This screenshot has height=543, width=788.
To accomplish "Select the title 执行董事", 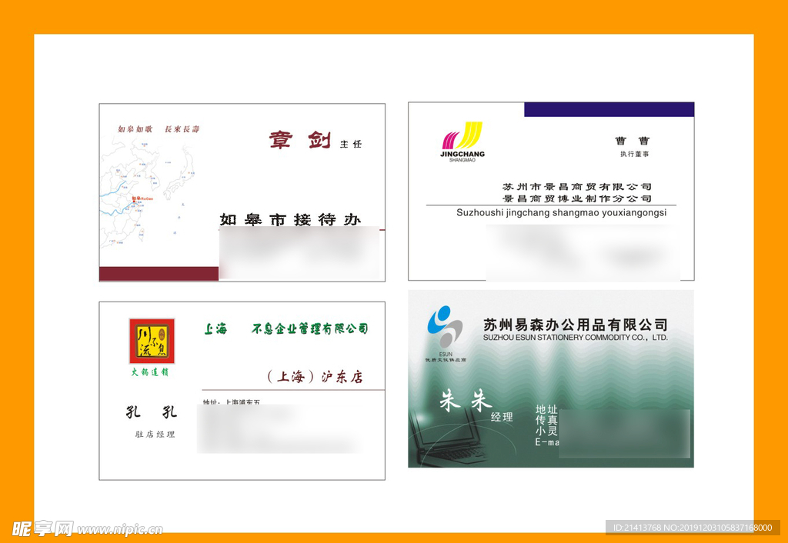I will (634, 155).
